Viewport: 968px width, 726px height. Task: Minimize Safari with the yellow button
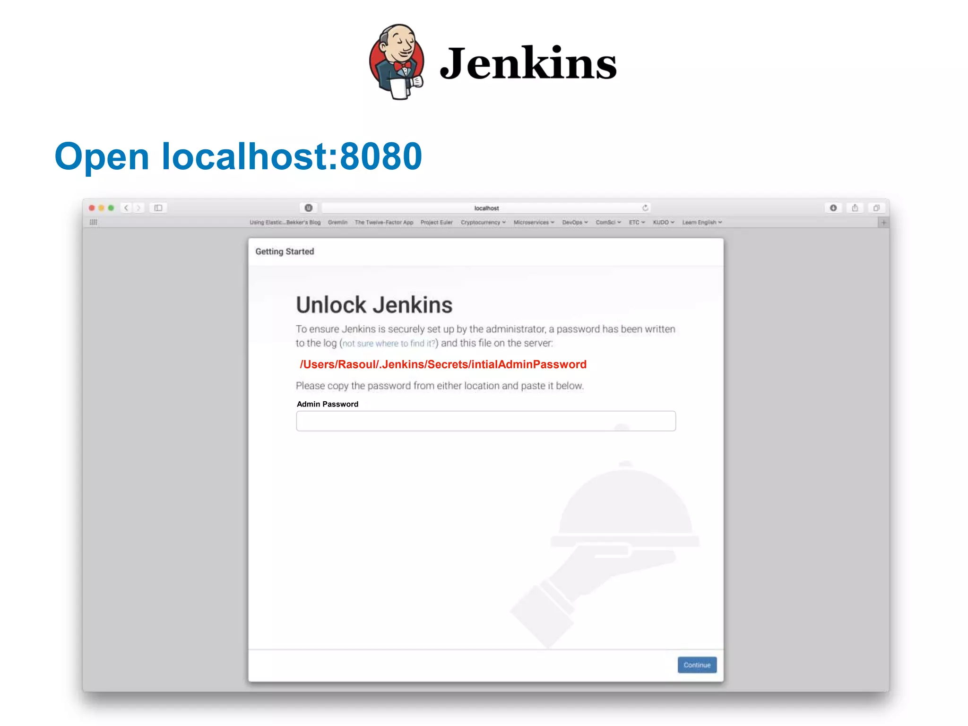101,208
